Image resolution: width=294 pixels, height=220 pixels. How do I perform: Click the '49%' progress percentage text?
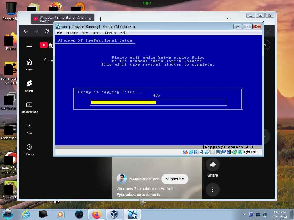[x=157, y=95]
